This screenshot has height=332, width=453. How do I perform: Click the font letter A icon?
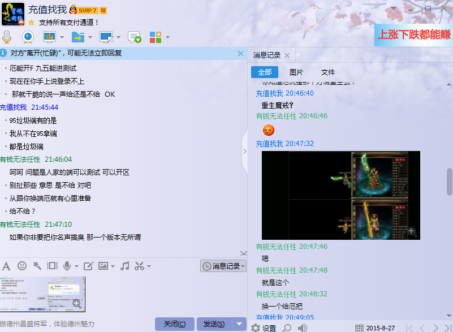click(6, 266)
